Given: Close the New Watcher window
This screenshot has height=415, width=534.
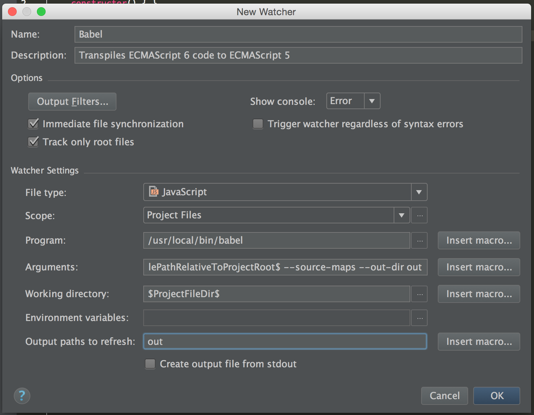Looking at the screenshot, I should (12, 12).
